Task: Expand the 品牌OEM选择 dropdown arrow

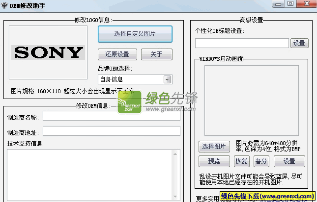Action: [x=168, y=79]
